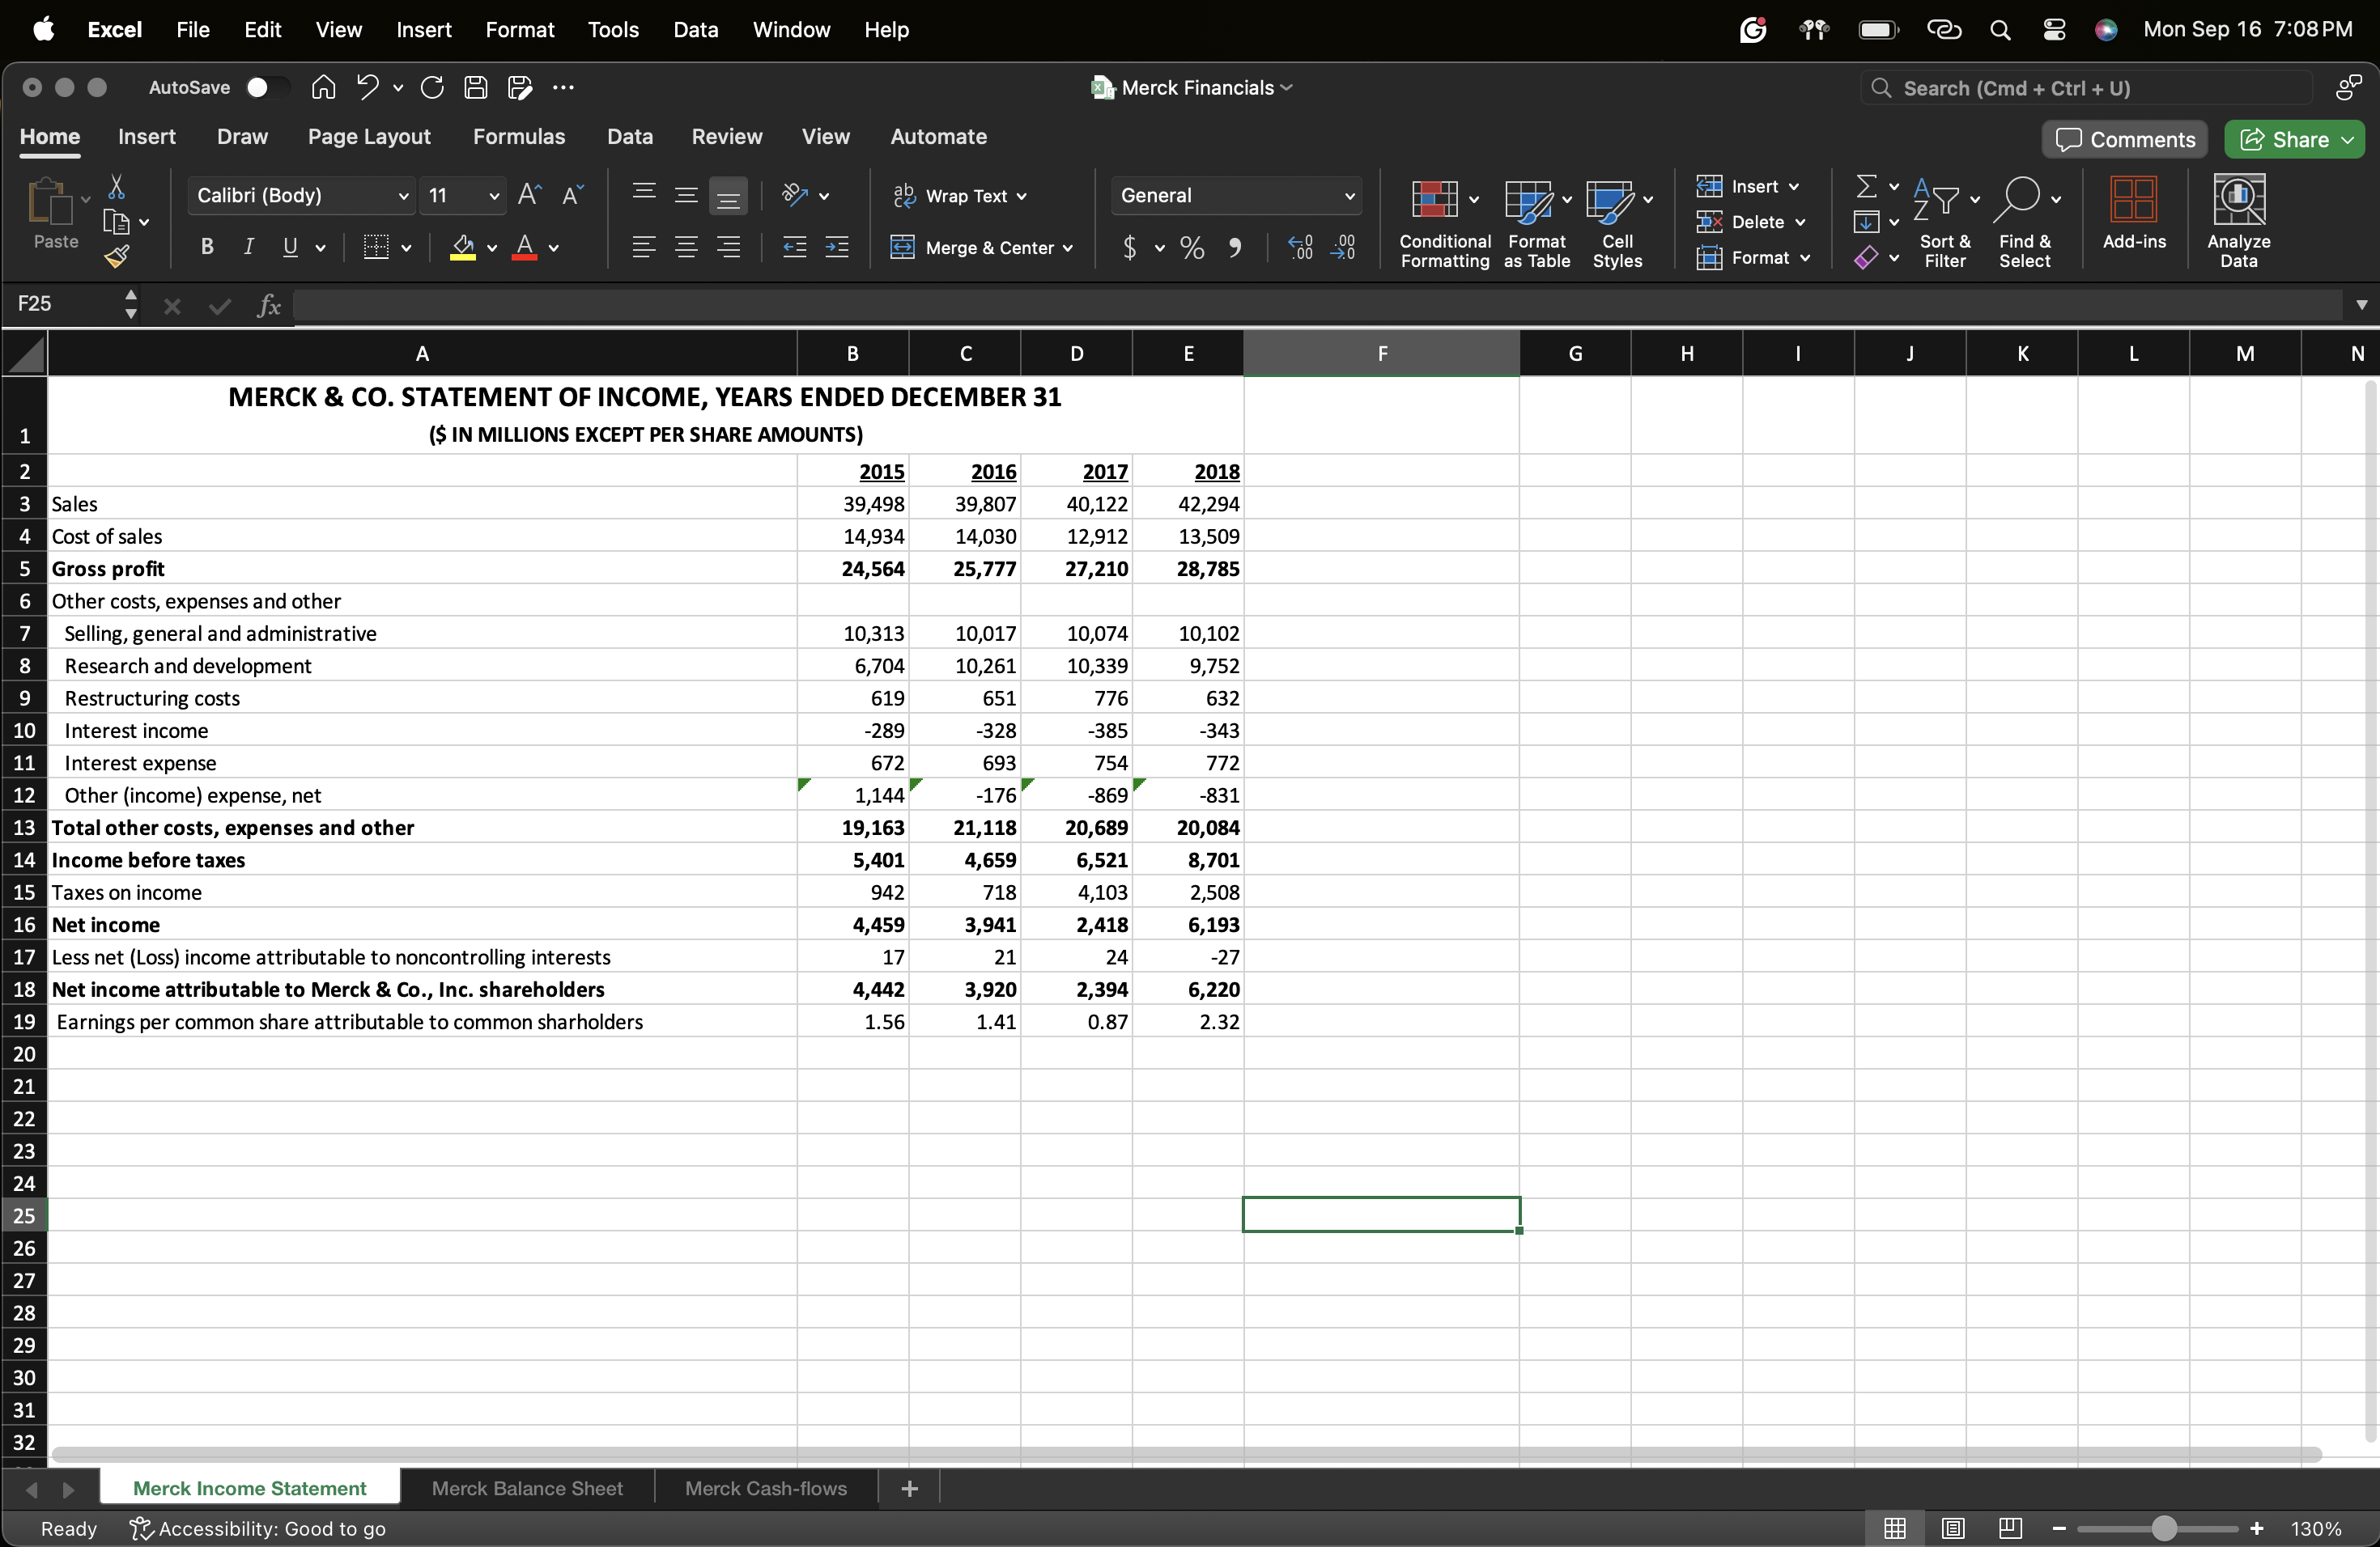Open the General number format dropdown
Screen dimensions: 2380x1547
(1349, 195)
